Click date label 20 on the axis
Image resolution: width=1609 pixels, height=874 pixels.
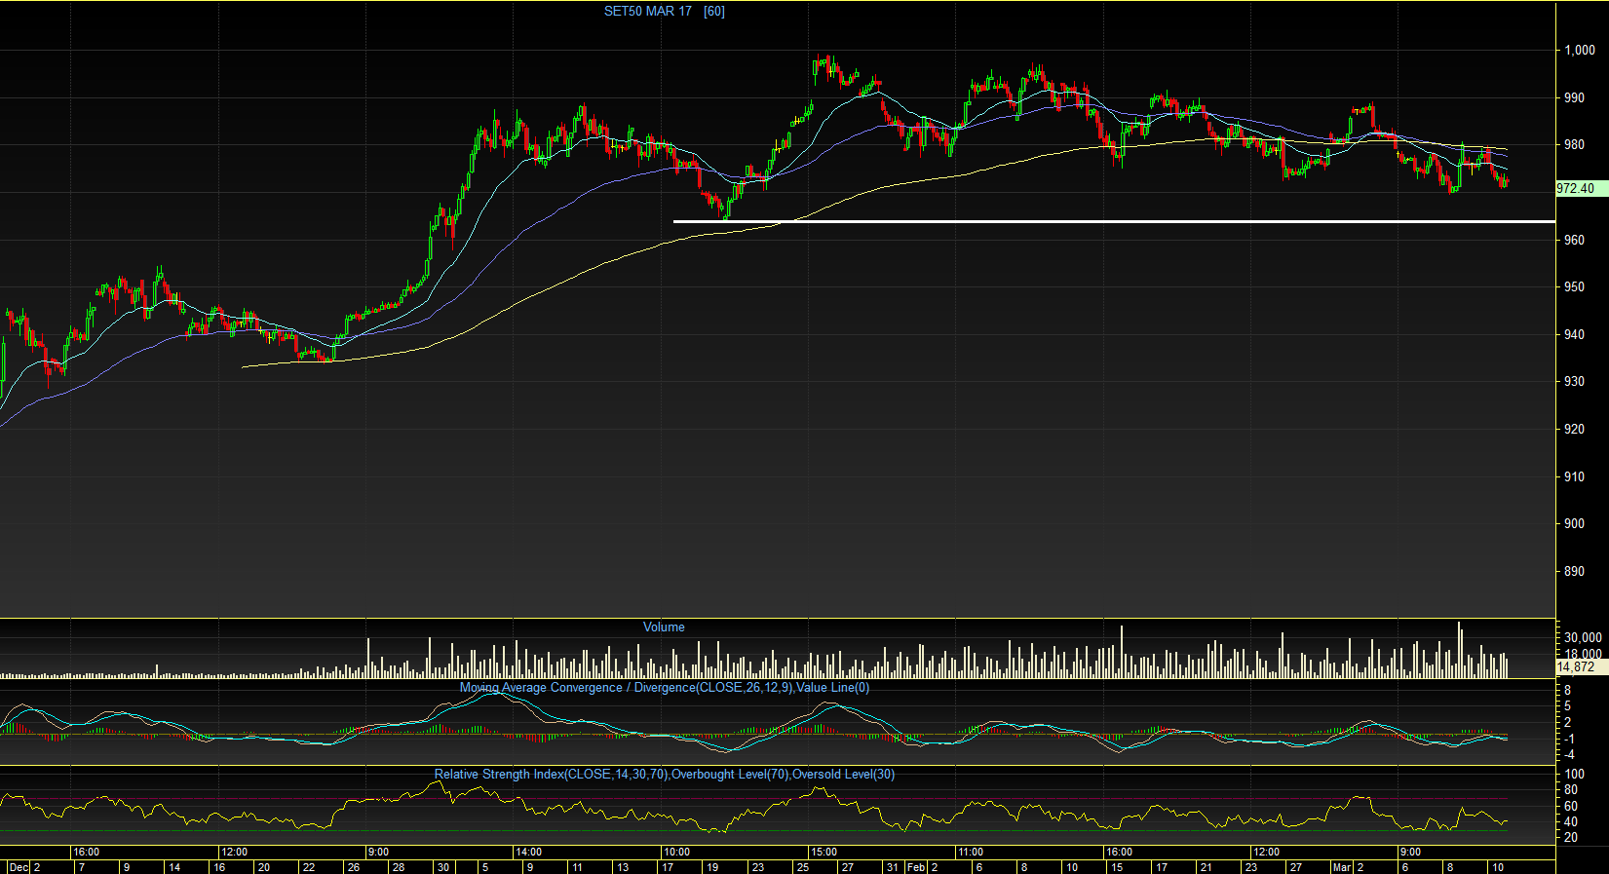pyautogui.click(x=263, y=867)
